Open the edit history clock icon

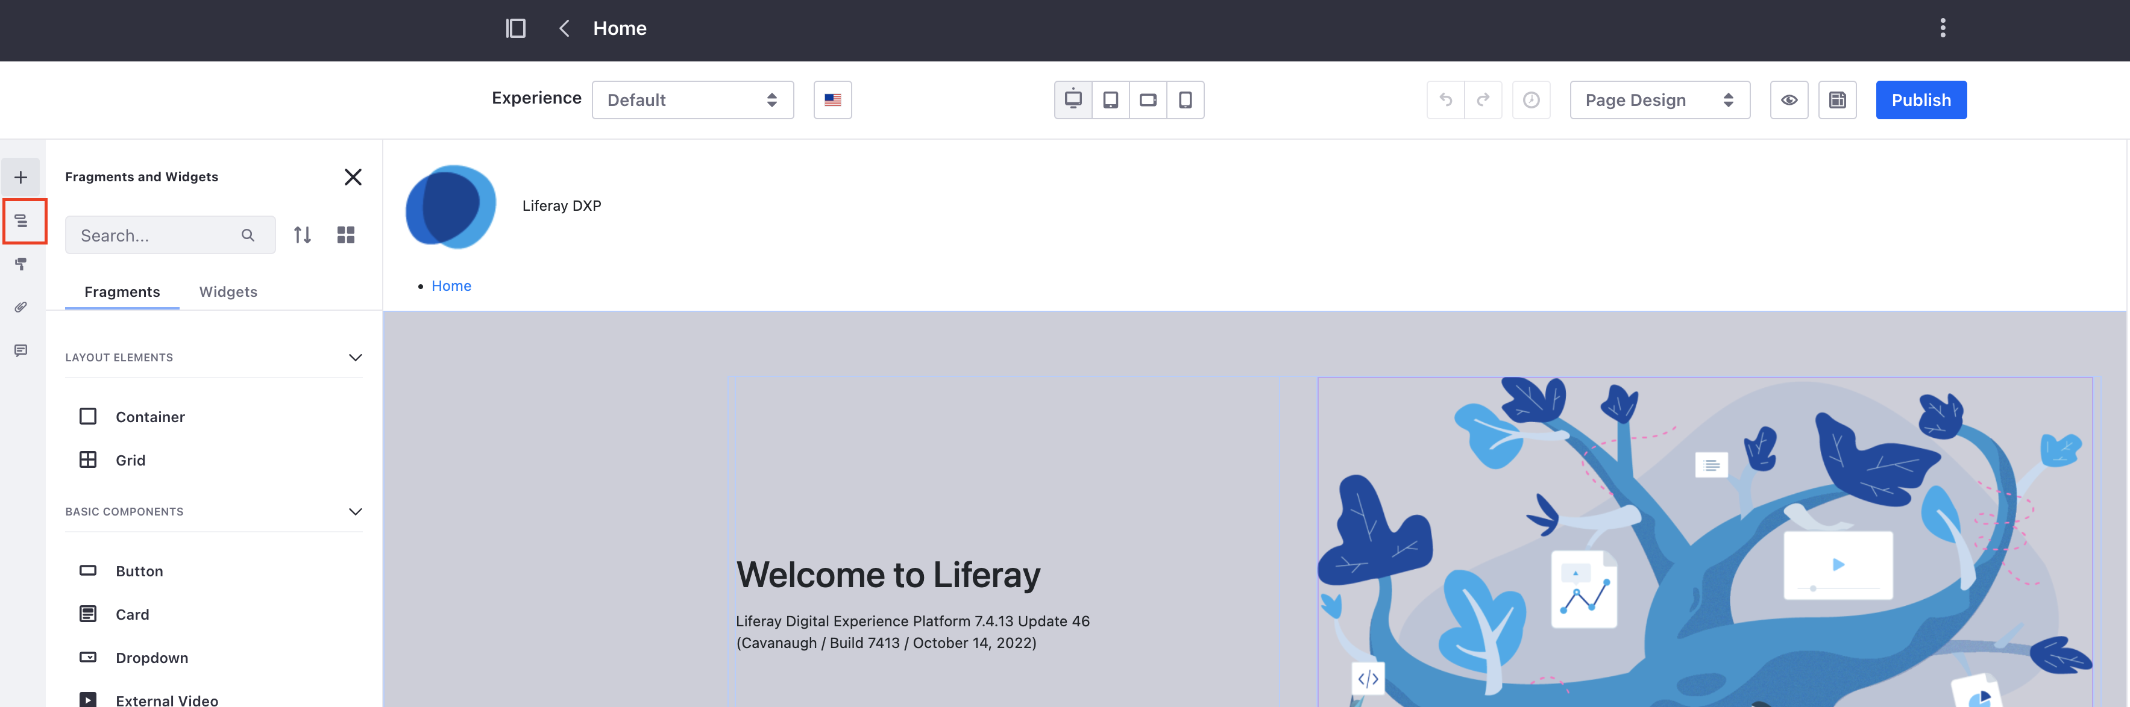(1530, 100)
